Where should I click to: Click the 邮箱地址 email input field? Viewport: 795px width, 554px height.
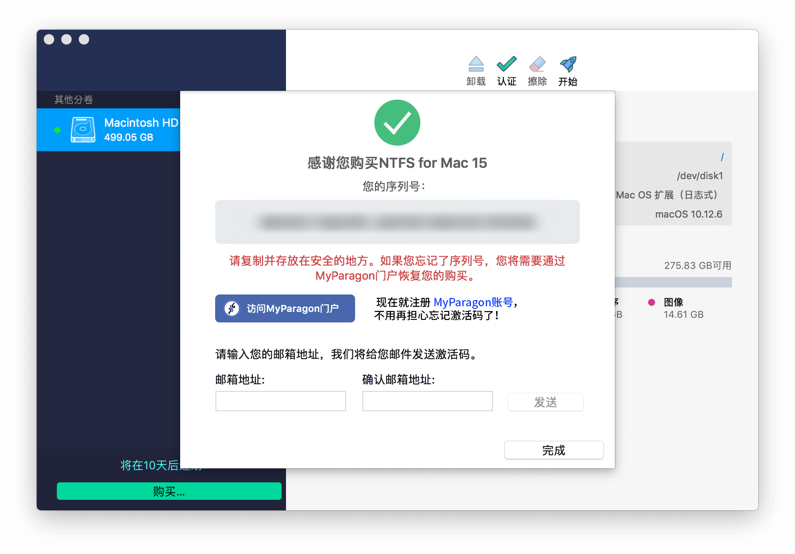click(x=280, y=401)
